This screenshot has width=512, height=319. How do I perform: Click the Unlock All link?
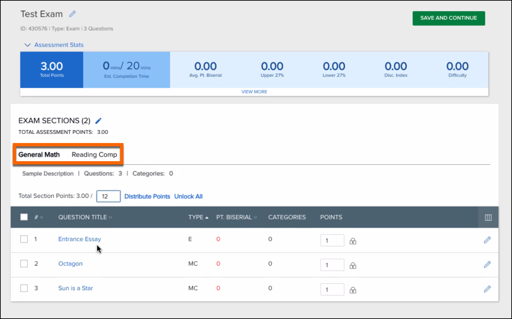(188, 196)
